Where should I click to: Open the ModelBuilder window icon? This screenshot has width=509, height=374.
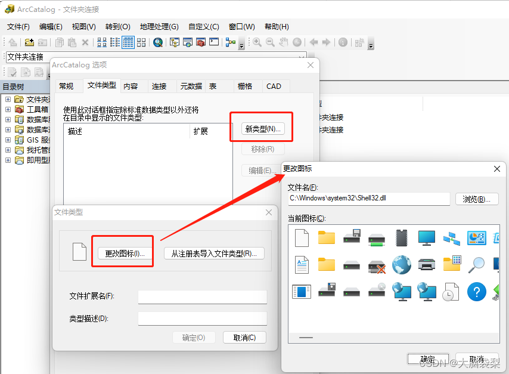coord(231,42)
